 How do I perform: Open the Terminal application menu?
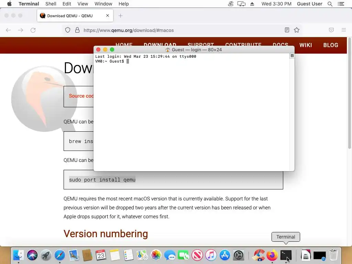tap(29, 4)
